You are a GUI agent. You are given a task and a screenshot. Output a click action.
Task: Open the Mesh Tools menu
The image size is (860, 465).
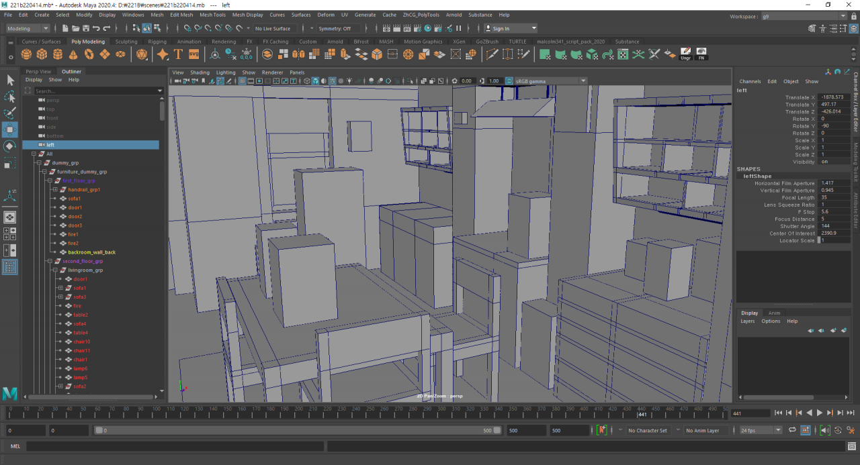click(212, 15)
